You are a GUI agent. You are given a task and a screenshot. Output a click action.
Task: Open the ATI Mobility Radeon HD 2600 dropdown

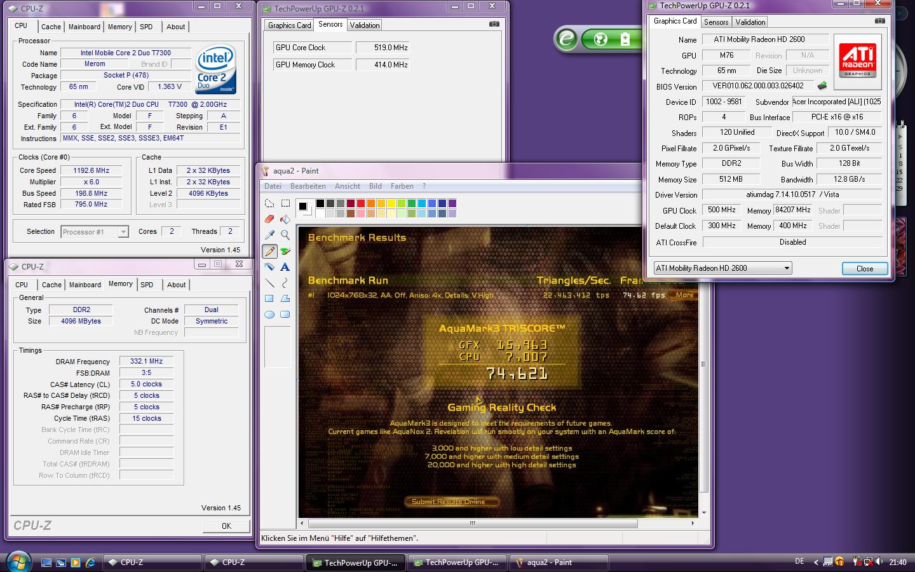(x=722, y=268)
